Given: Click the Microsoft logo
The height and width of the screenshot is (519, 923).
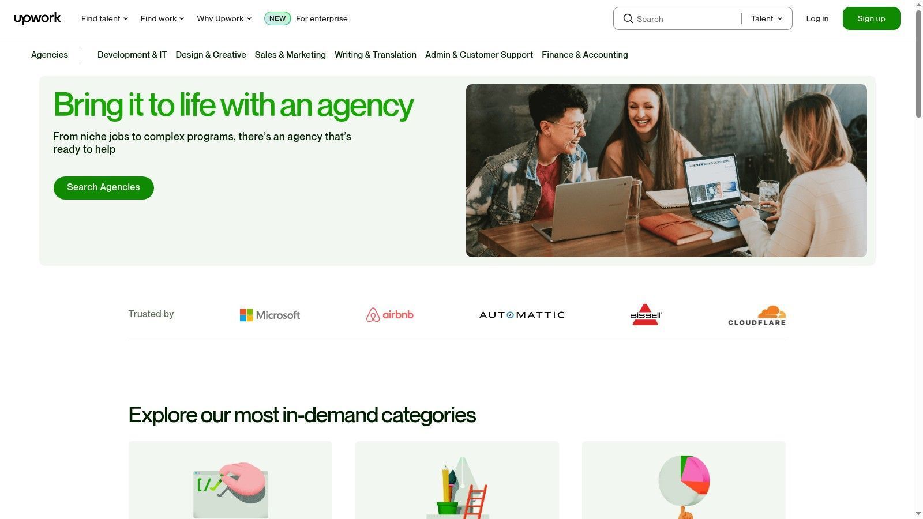Looking at the screenshot, I should click(270, 315).
